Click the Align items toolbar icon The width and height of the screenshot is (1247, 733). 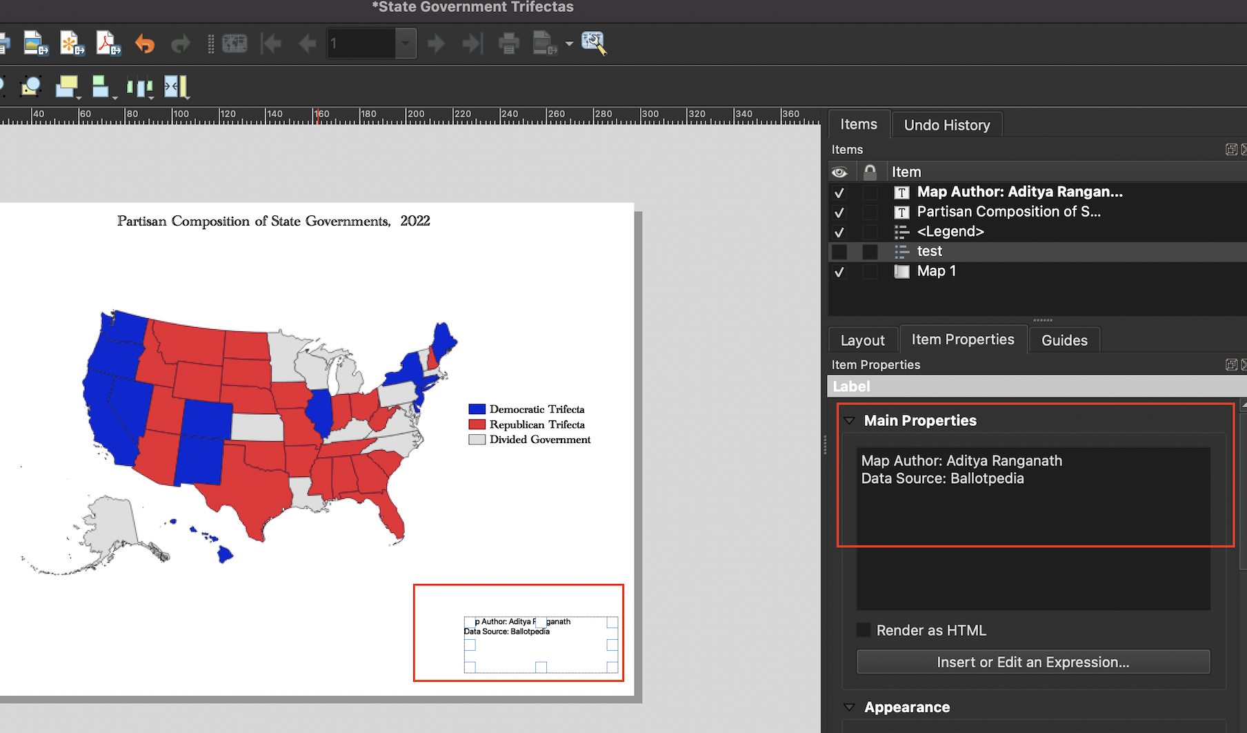click(x=101, y=87)
